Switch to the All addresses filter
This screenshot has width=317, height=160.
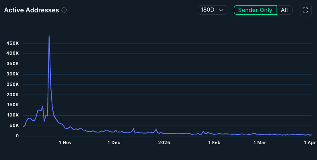click(x=284, y=10)
